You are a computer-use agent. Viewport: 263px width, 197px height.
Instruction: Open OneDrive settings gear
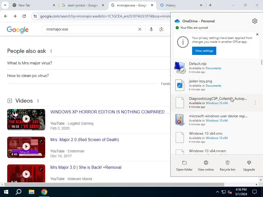point(255,21)
